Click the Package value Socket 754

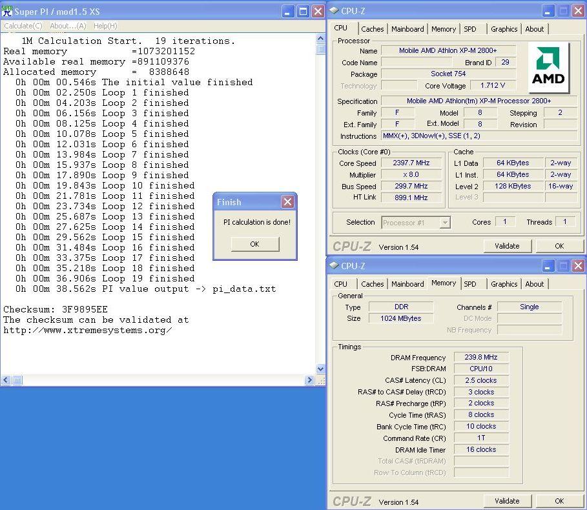[x=448, y=74]
